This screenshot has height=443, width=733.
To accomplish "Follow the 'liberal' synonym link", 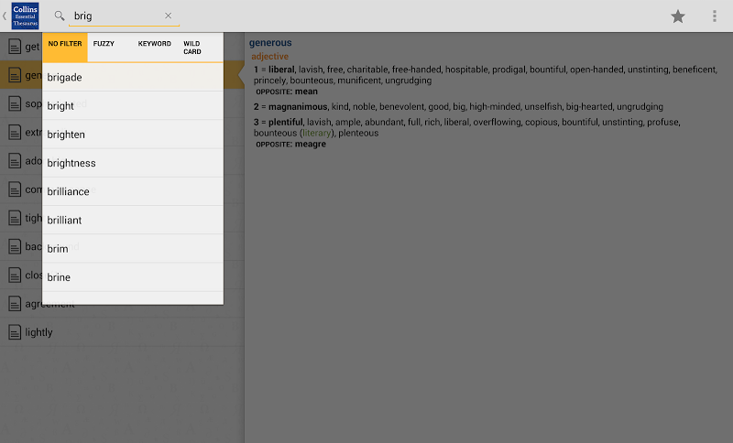I will [281, 70].
